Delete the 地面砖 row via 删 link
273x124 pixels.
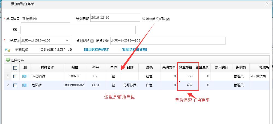(x=25, y=85)
